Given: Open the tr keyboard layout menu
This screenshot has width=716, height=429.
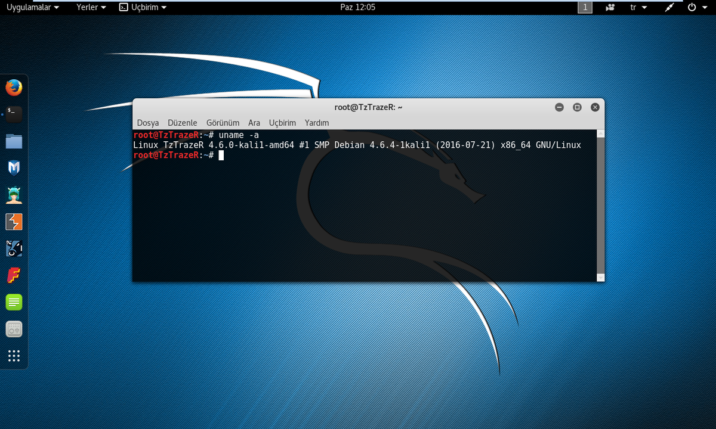Looking at the screenshot, I should click(638, 7).
